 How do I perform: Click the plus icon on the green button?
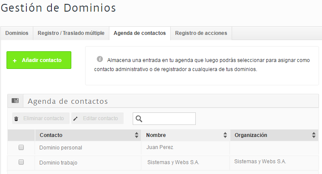pos(15,61)
